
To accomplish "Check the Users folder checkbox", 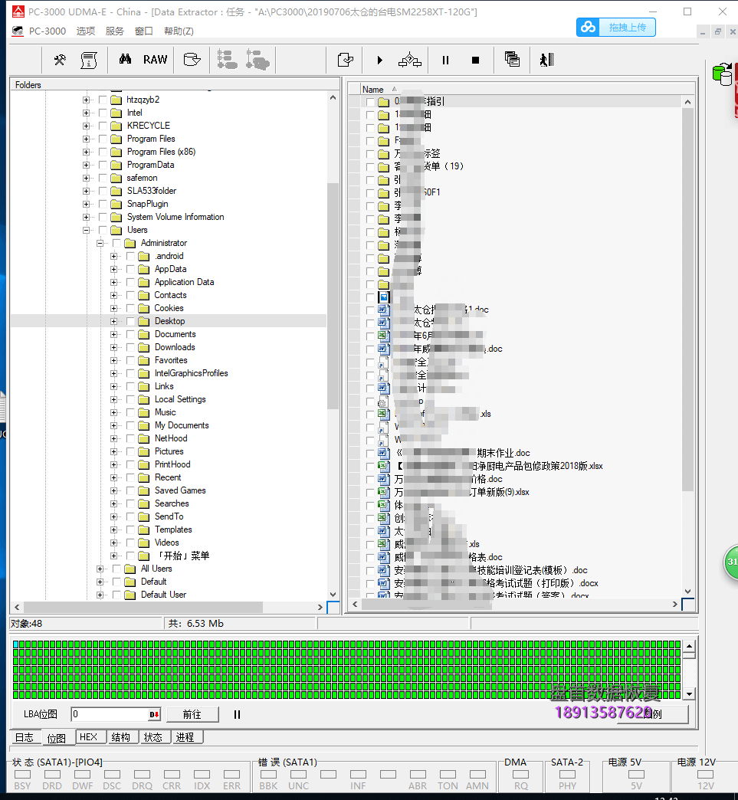I will click(103, 230).
